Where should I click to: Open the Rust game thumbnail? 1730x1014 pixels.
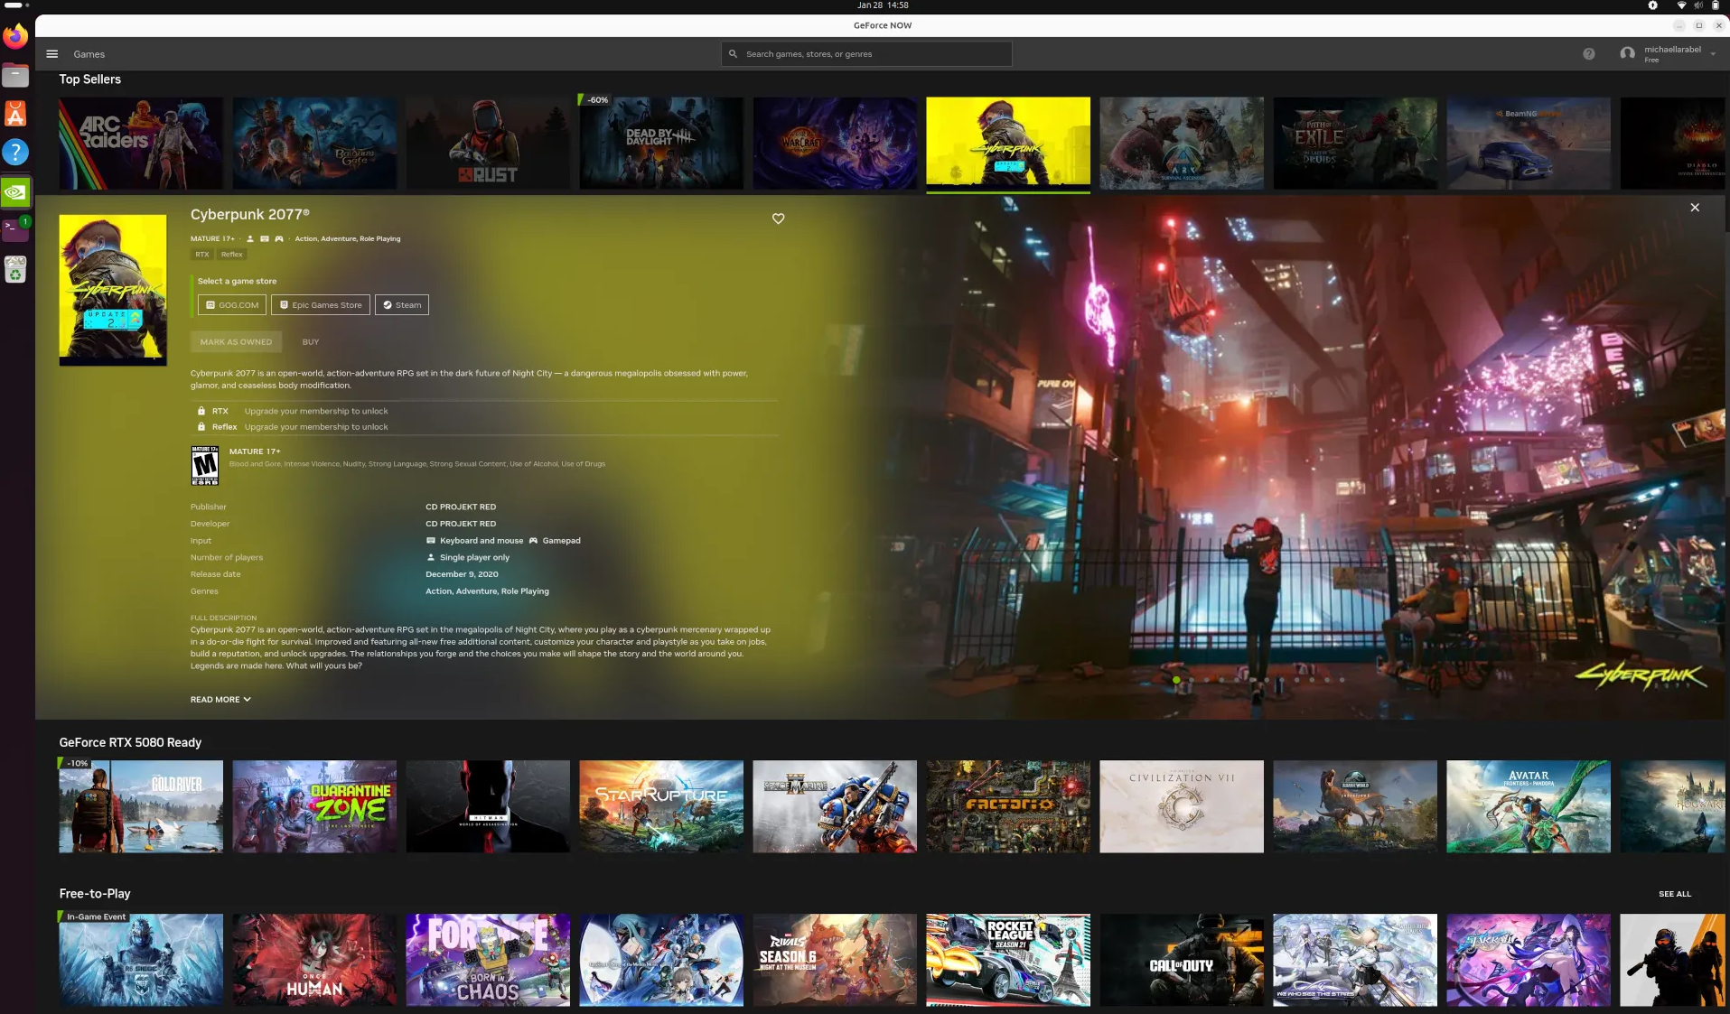(x=488, y=144)
